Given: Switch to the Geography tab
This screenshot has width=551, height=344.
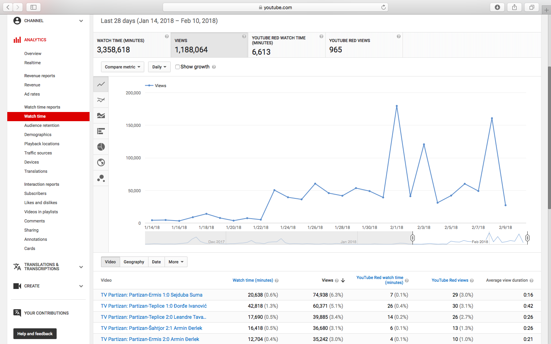Looking at the screenshot, I should point(134,262).
